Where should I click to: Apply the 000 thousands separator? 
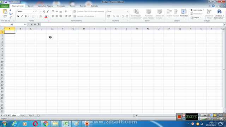118,16
